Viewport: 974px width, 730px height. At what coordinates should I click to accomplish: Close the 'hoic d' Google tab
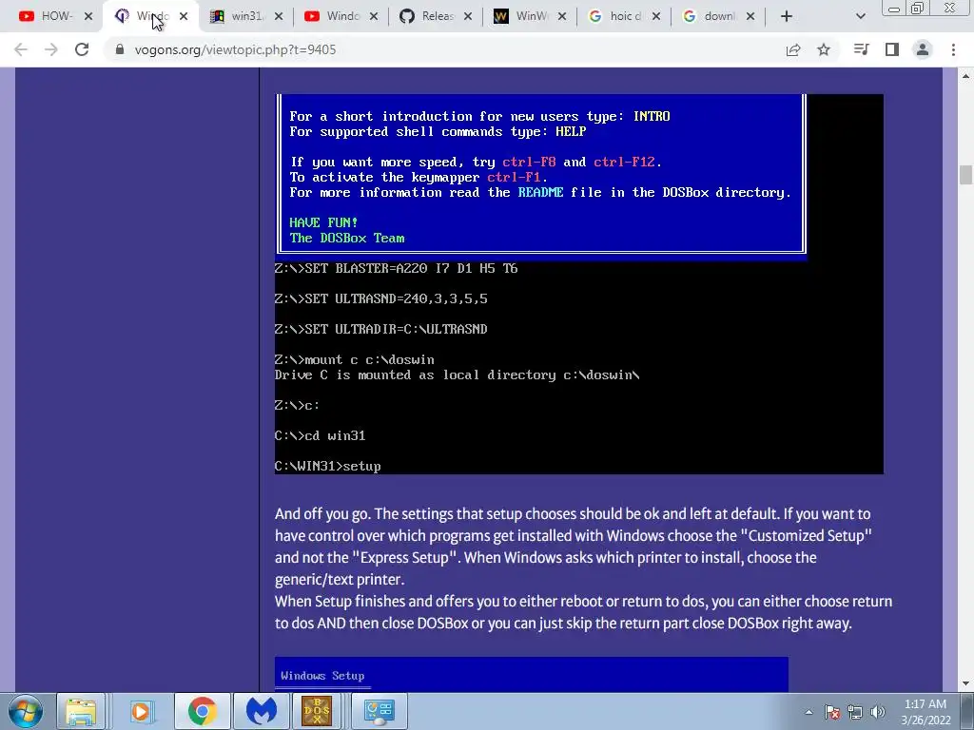click(x=656, y=17)
